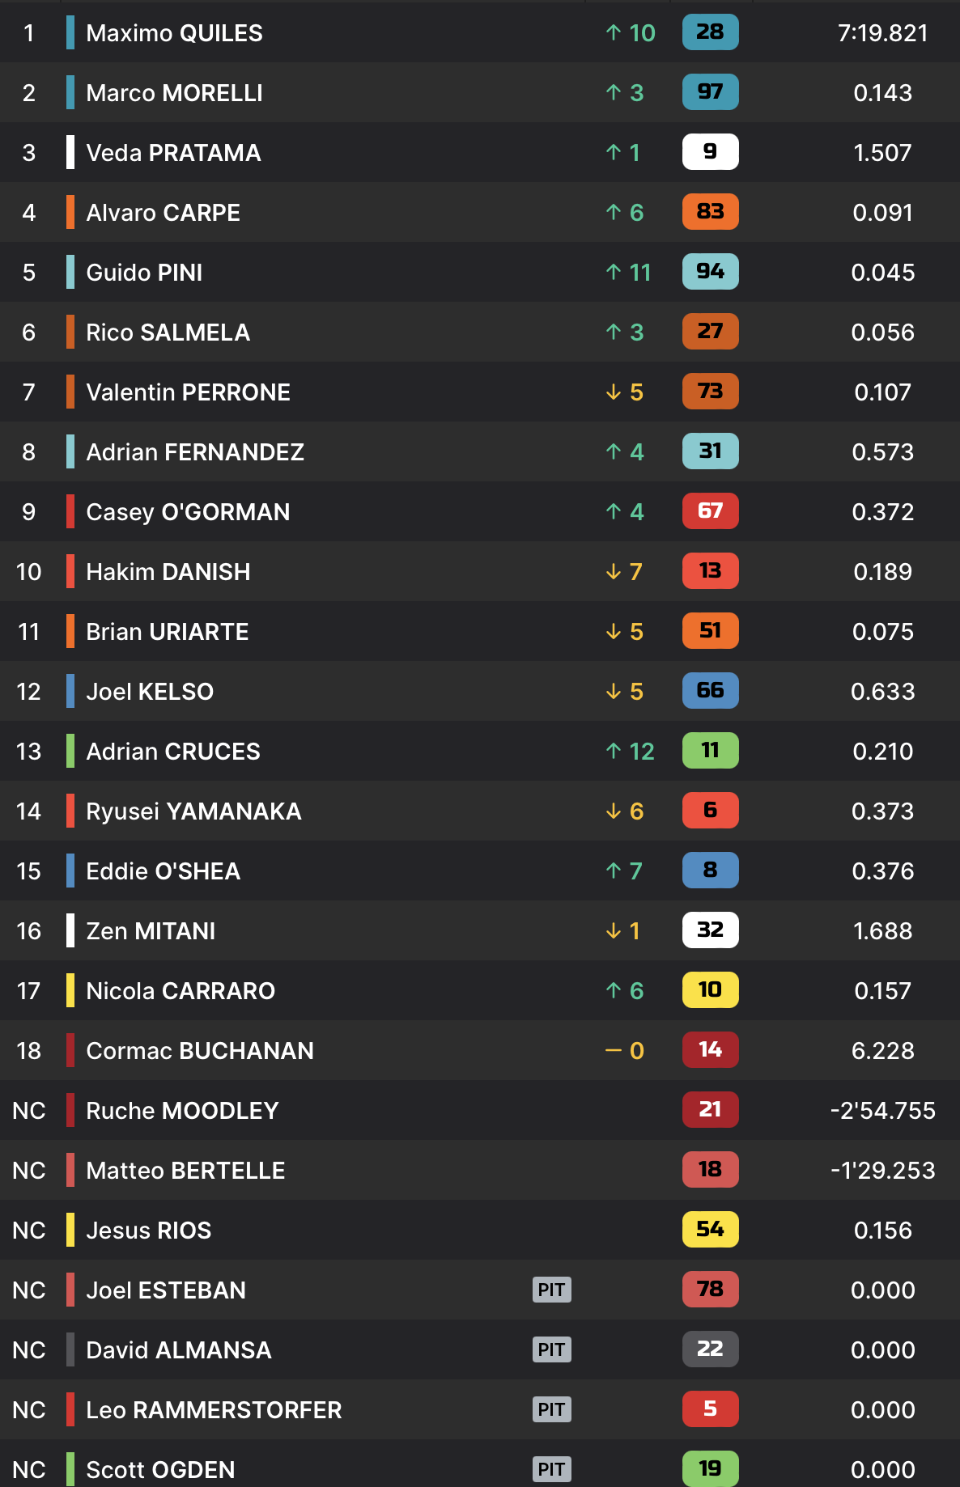This screenshot has height=1487, width=960.
Task: Click the yellow team color bar for Nicola Carraro
Action: (x=70, y=991)
